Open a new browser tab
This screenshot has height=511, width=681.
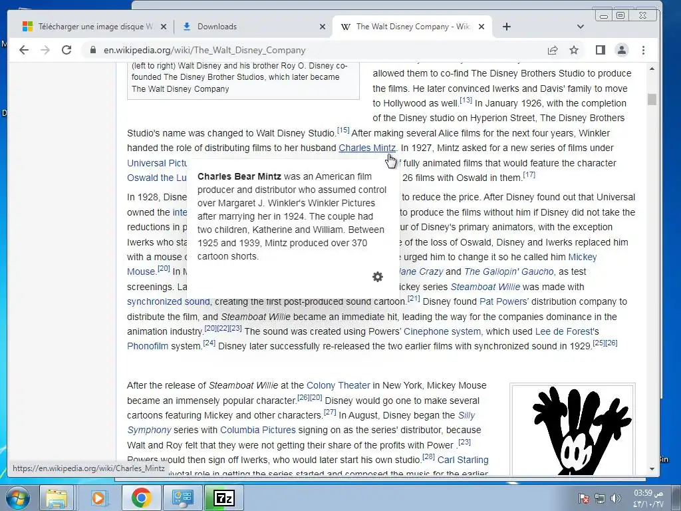506,27
